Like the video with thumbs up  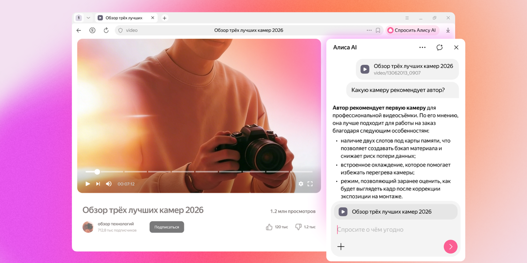coord(269,227)
